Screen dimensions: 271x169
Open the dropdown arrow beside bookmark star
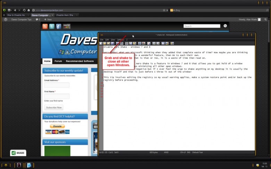(x=167, y=10)
